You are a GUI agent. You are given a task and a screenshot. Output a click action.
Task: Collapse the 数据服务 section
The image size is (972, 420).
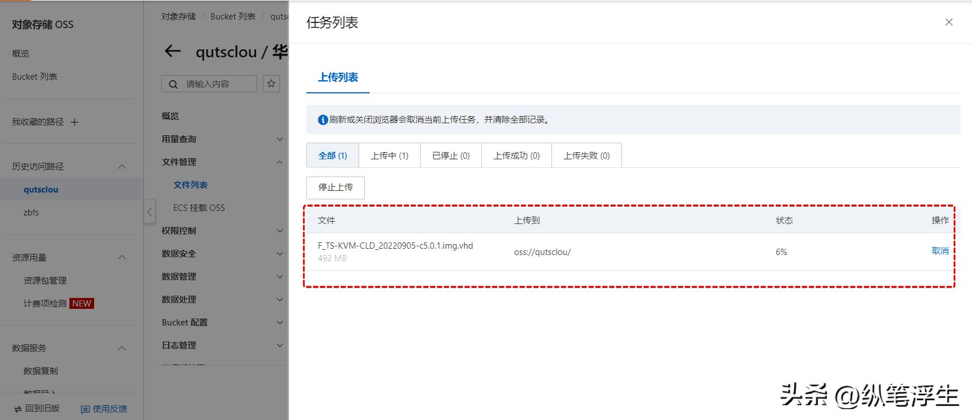click(x=122, y=348)
